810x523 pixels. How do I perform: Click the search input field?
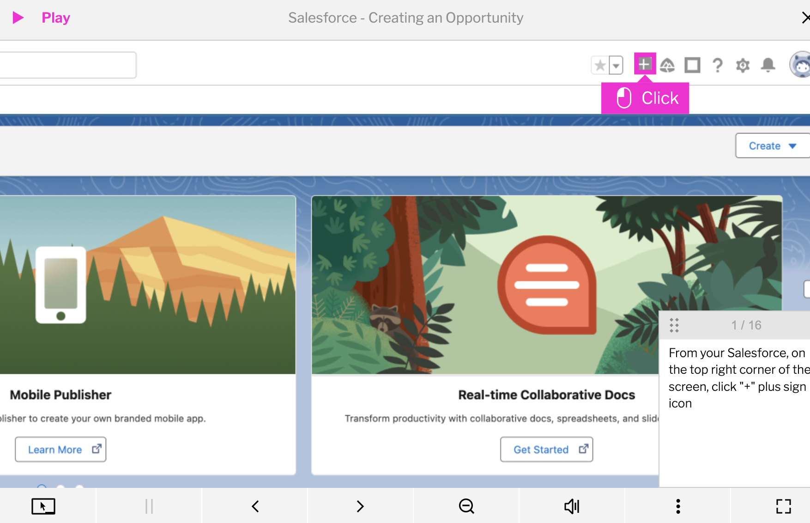pos(67,65)
